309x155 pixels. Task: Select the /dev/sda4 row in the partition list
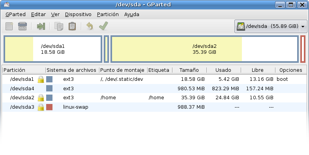click(x=155, y=89)
